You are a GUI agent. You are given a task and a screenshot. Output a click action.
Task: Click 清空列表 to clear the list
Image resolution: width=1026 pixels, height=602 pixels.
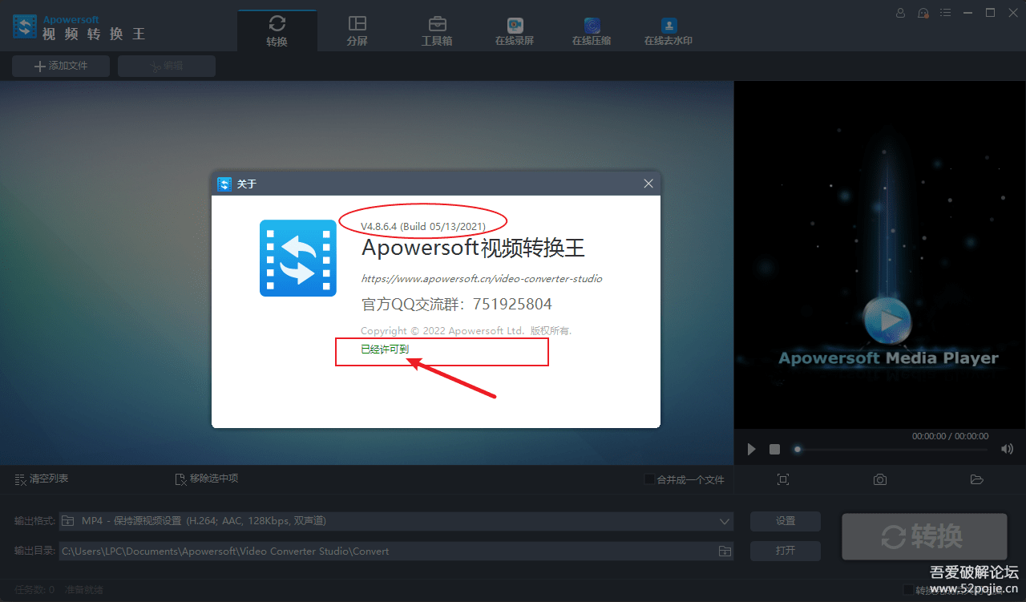(x=42, y=479)
